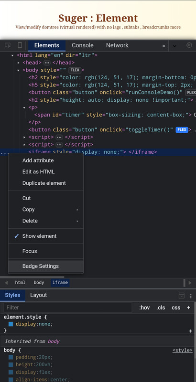Toggle blue FLEX badge on toggleTimer button
This screenshot has height=382, width=196.
[x=182, y=129]
